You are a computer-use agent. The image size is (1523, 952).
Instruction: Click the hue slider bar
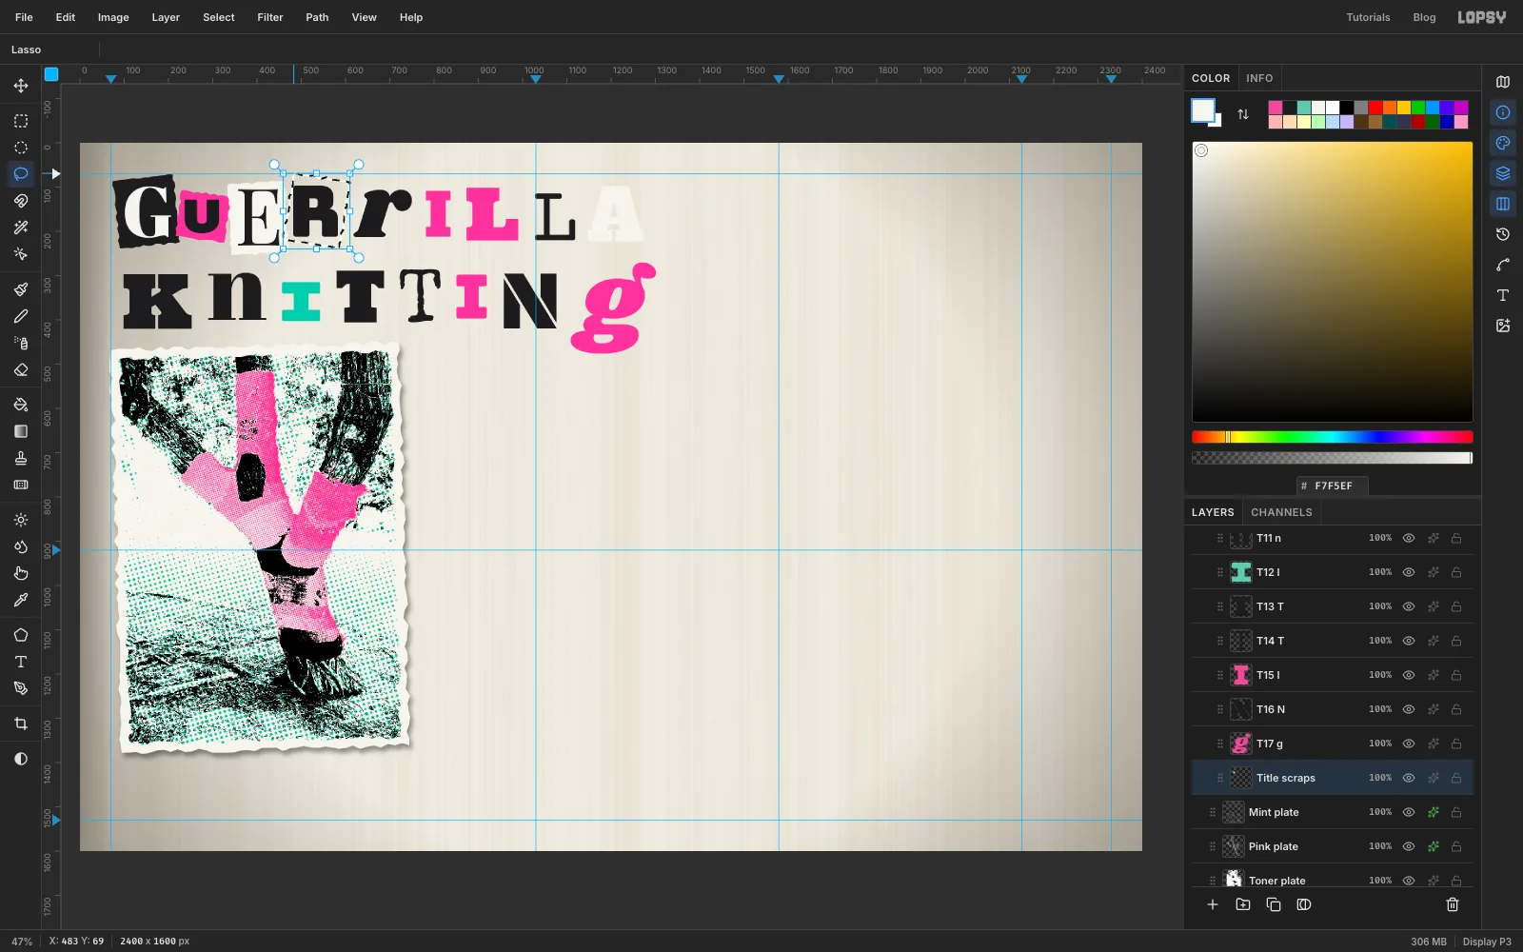coord(1333,437)
